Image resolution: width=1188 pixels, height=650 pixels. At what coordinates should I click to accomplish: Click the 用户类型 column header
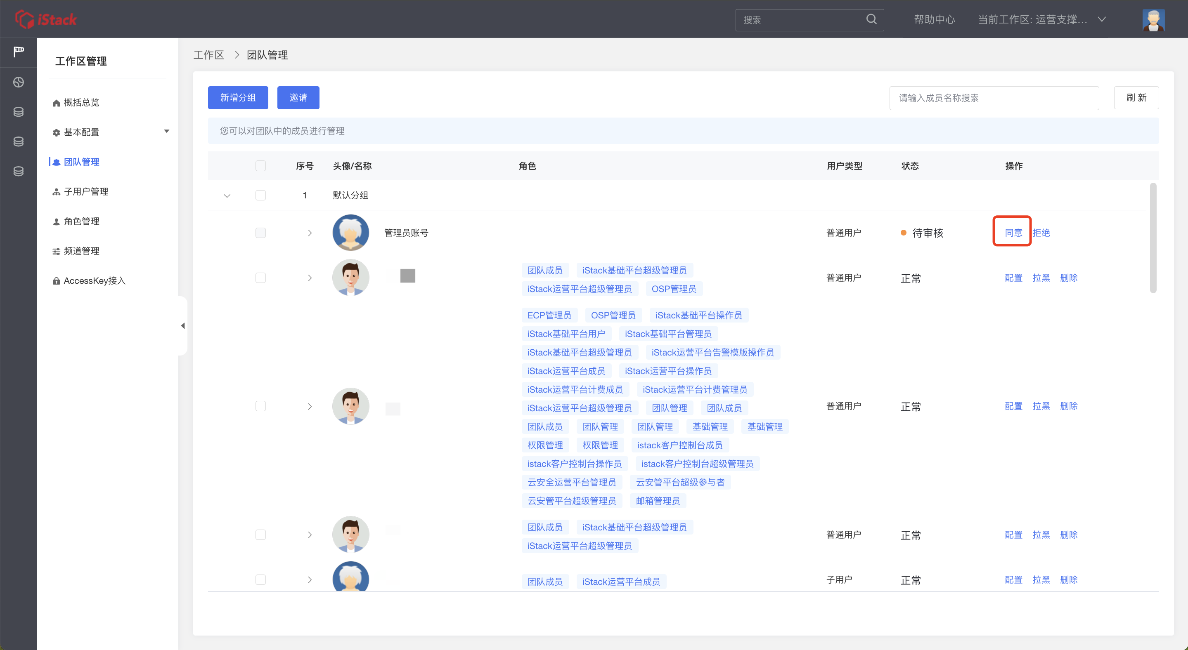click(x=845, y=166)
